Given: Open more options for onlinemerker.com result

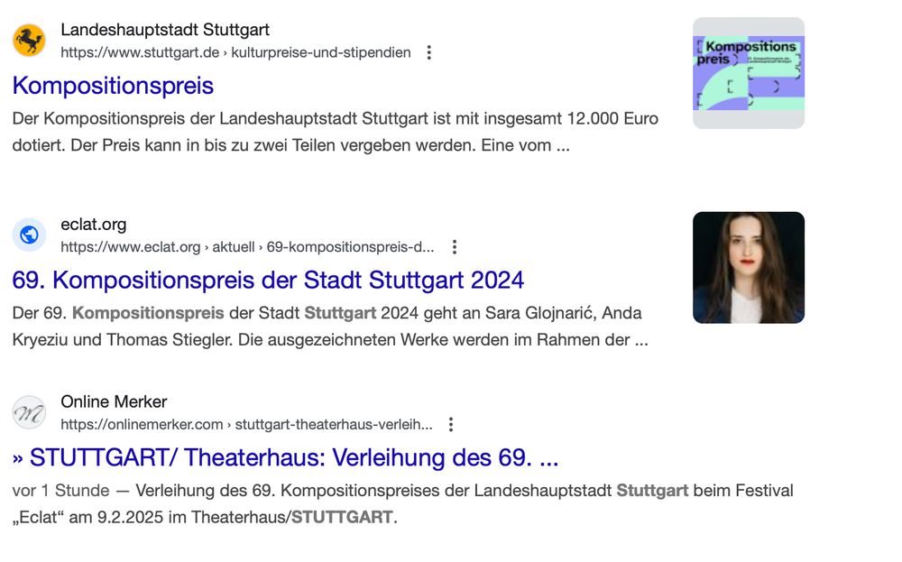Looking at the screenshot, I should (451, 425).
